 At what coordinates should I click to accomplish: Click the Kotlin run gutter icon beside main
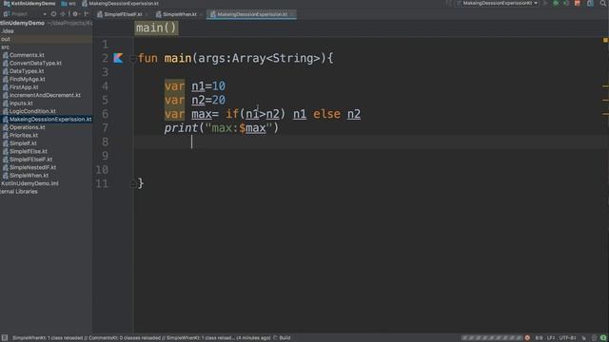point(118,58)
